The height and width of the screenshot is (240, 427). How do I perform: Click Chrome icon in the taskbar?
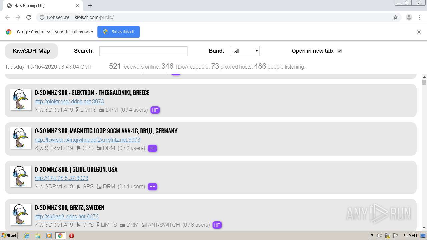(60, 236)
